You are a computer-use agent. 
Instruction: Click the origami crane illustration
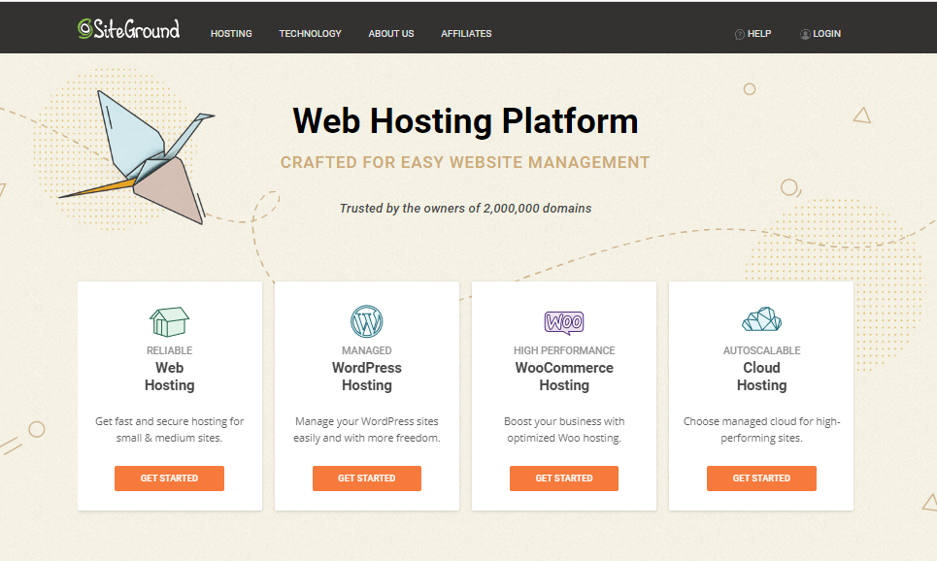tap(138, 158)
